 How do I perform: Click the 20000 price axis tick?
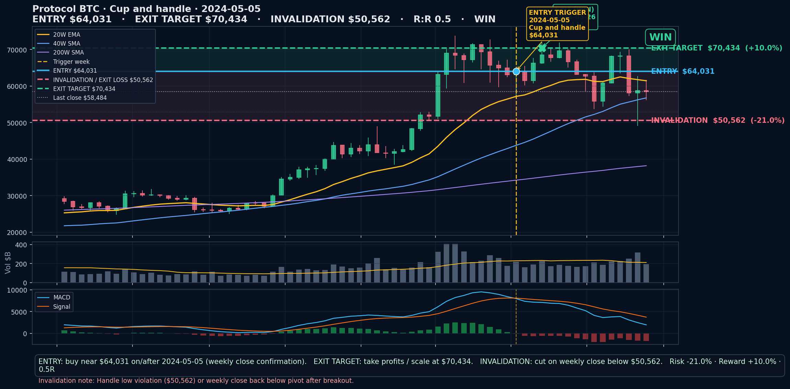tap(17, 233)
